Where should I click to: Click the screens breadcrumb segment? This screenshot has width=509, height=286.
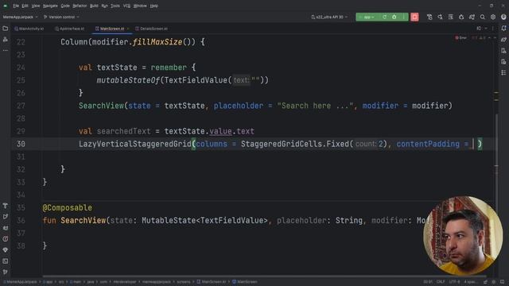click(184, 282)
